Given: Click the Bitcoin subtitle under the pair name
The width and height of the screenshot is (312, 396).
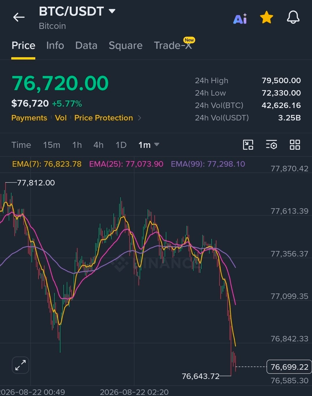Looking at the screenshot, I should click(x=52, y=26).
